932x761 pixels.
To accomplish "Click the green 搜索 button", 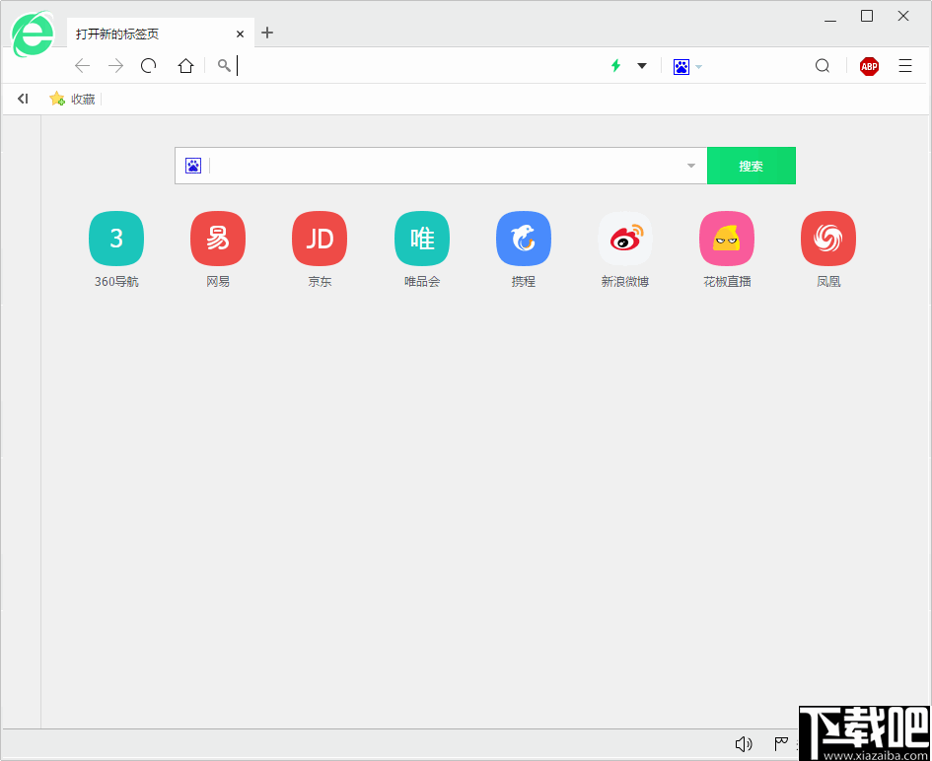I will click(752, 166).
